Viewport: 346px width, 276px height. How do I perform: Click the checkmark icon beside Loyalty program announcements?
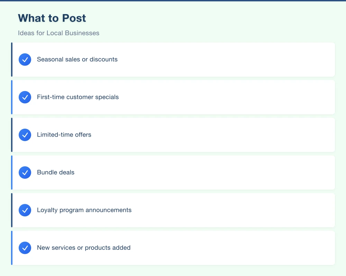pyautogui.click(x=25, y=210)
